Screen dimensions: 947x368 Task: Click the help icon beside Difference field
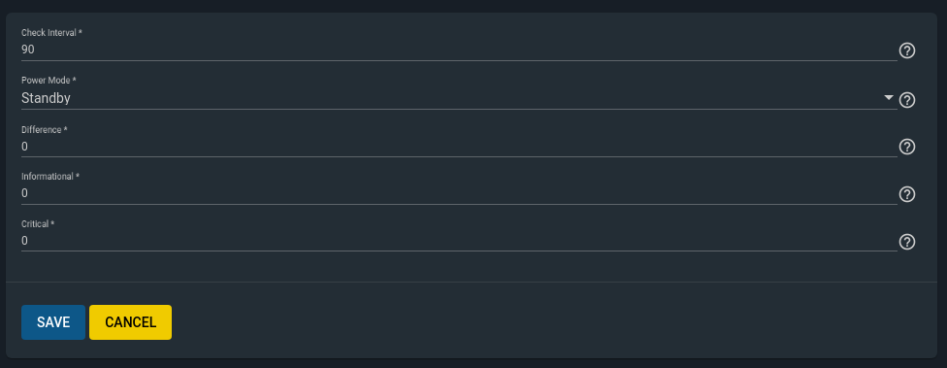(906, 147)
